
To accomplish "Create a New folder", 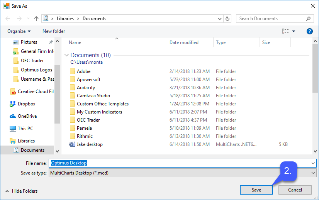I will (54, 31).
